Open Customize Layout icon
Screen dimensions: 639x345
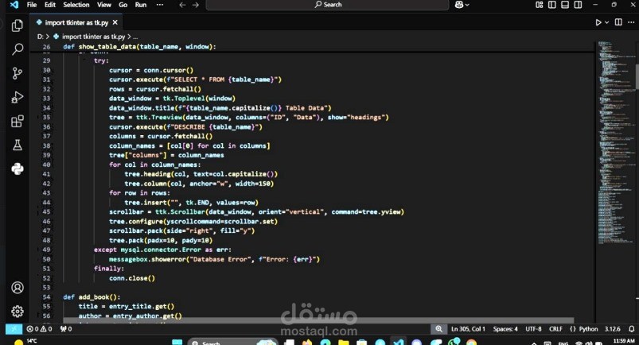540,5
